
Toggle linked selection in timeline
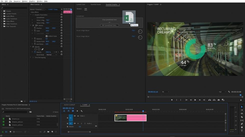(x=73, y=111)
